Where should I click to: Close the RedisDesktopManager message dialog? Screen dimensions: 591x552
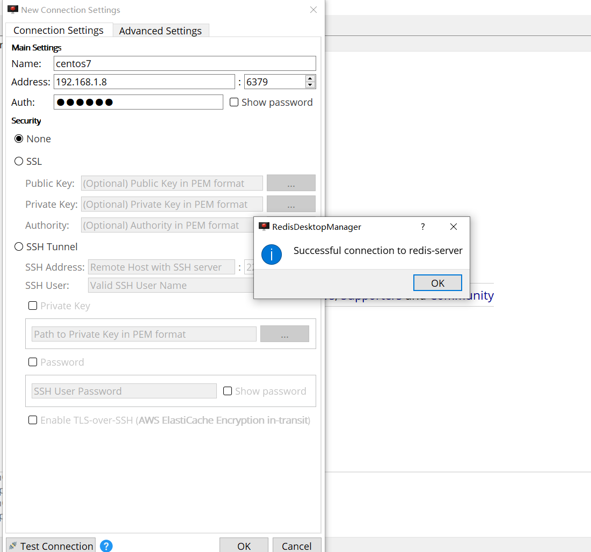click(x=454, y=227)
